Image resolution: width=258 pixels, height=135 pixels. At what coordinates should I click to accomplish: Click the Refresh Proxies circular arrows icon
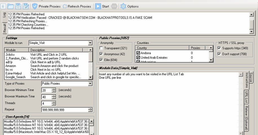(x=65, y=6)
